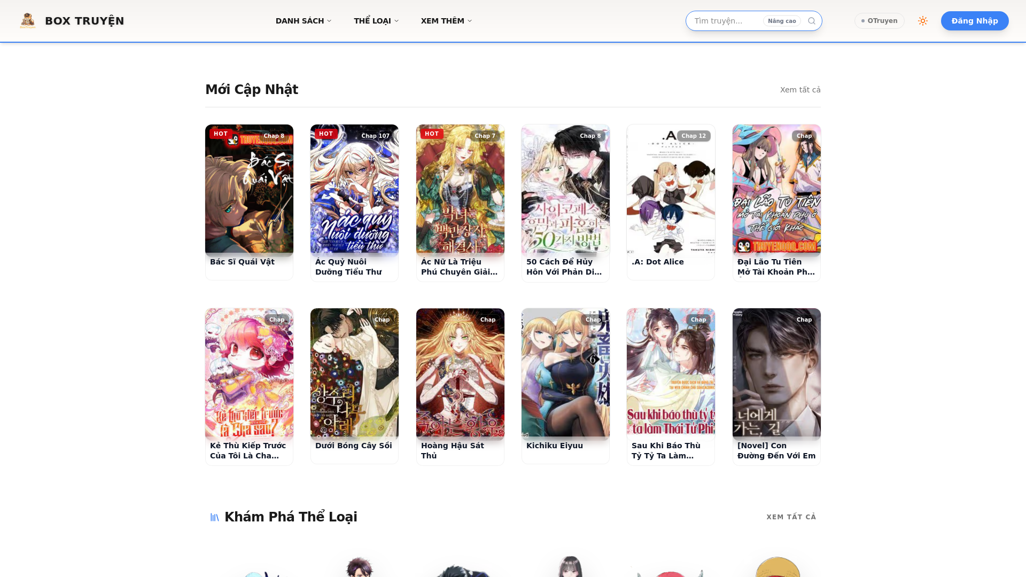The image size is (1026, 577).
Task: Click the Chap 107 badge
Action: point(375,136)
